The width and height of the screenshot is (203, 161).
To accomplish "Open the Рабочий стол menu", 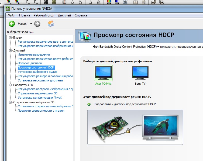I will coord(44,15).
